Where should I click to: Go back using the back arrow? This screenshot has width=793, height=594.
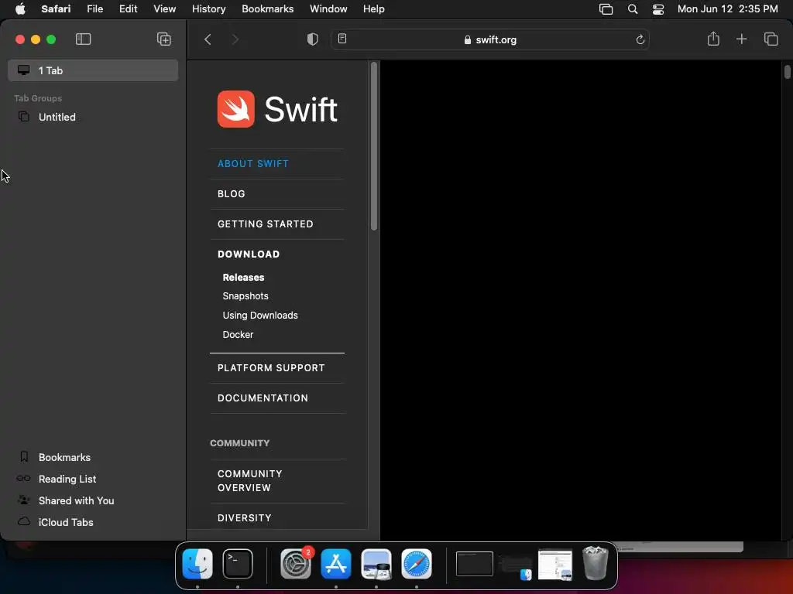[x=208, y=39]
